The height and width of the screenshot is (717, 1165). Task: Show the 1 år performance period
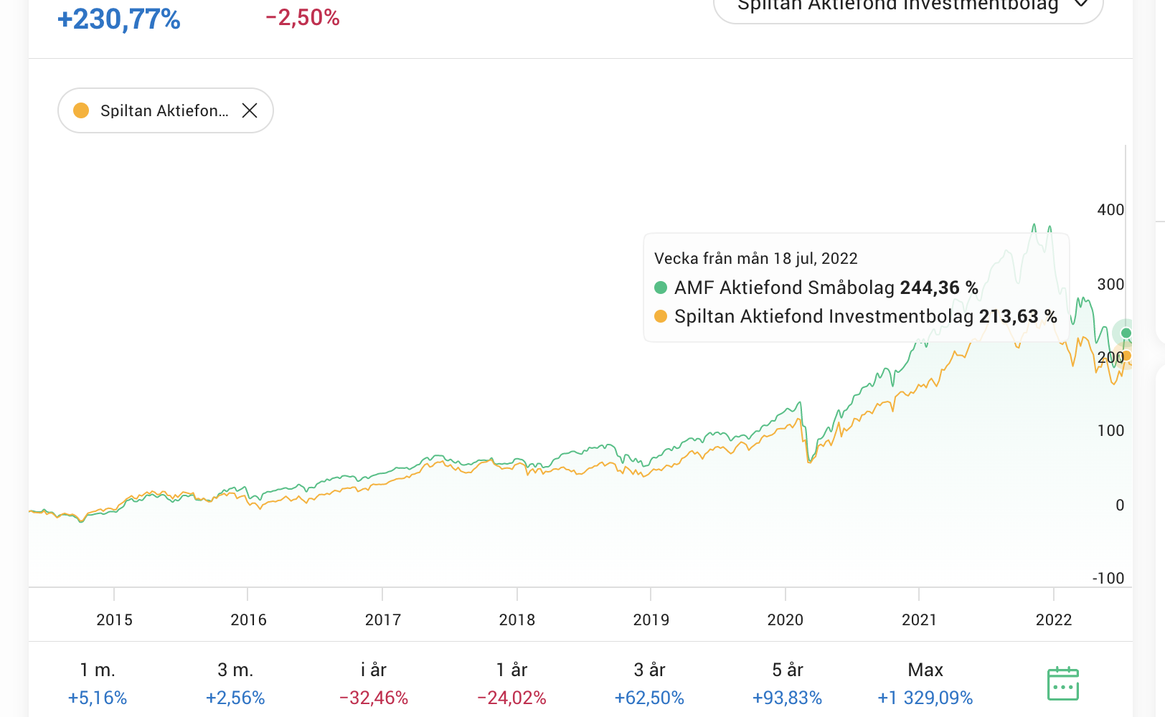[x=511, y=683]
